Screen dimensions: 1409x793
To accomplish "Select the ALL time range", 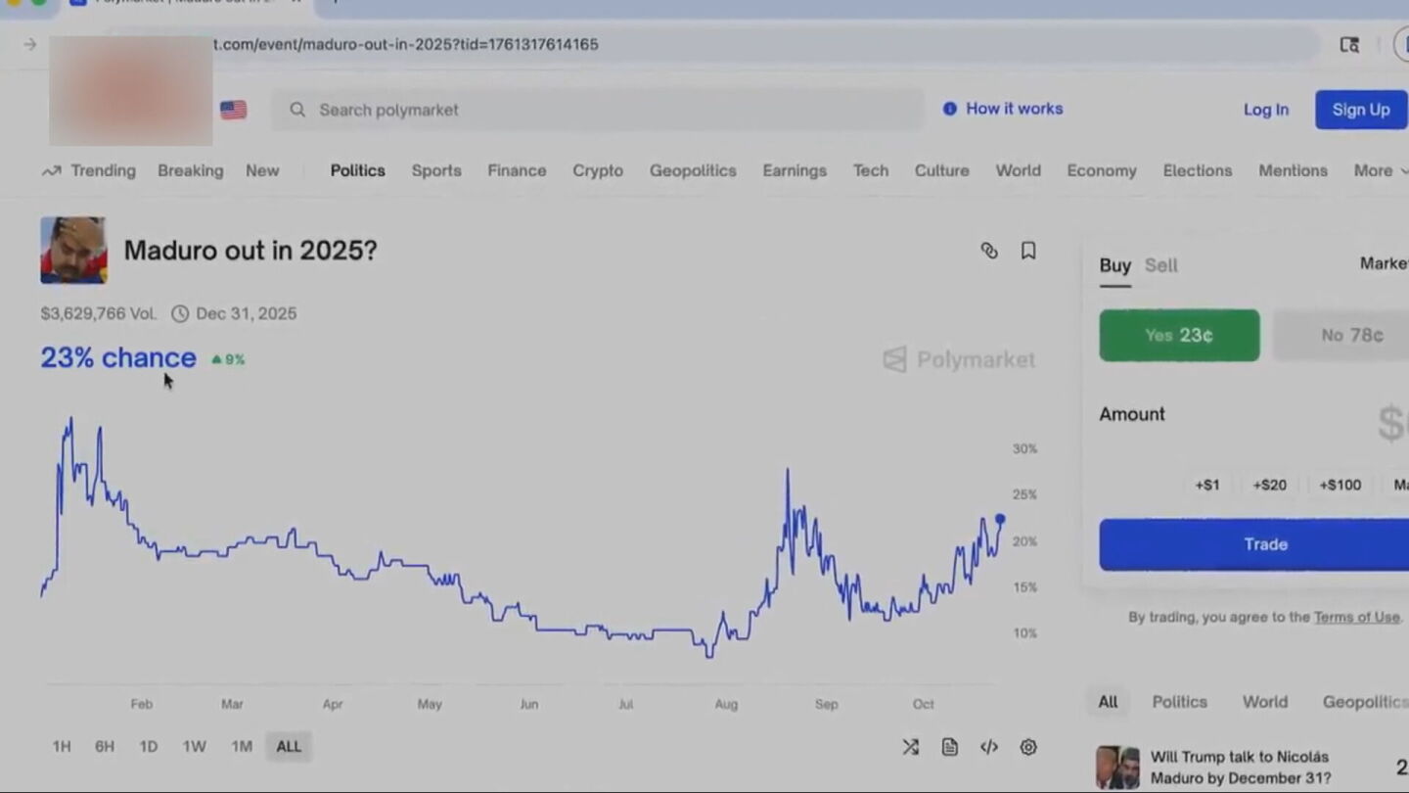I will pos(289,746).
